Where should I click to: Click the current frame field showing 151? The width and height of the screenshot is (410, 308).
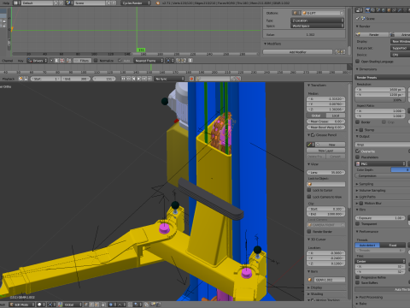point(104,79)
